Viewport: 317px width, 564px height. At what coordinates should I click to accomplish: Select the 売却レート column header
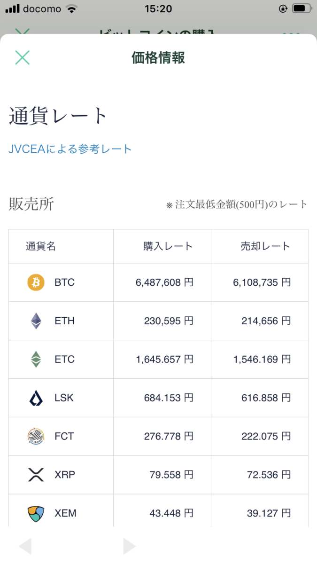pyautogui.click(x=265, y=246)
